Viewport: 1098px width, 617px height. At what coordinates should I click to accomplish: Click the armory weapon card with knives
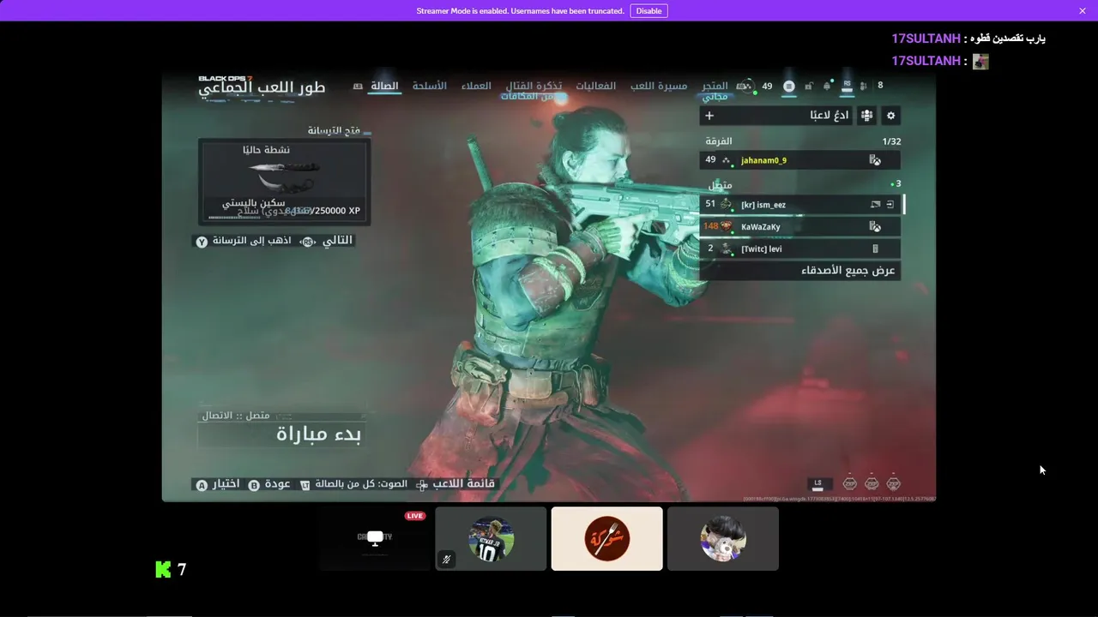pos(284,182)
